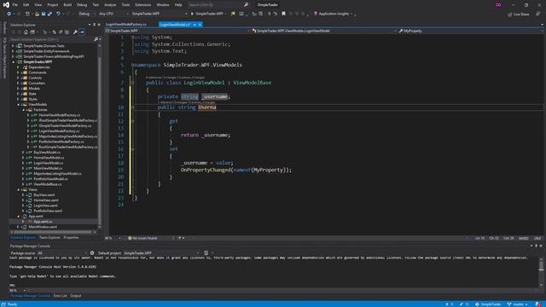The height and width of the screenshot is (307, 546).
Task: Click the Undo toolbar icon
Action: pos(58,14)
